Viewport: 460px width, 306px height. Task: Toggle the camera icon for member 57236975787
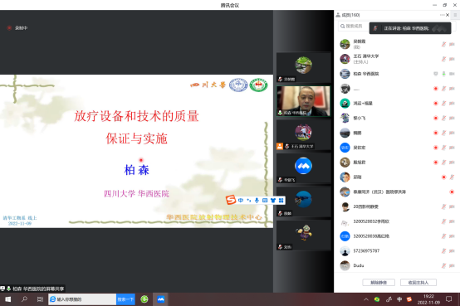(452, 251)
